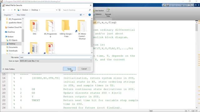
Task: Select Streben in the navigation tree
Action: click(9, 37)
